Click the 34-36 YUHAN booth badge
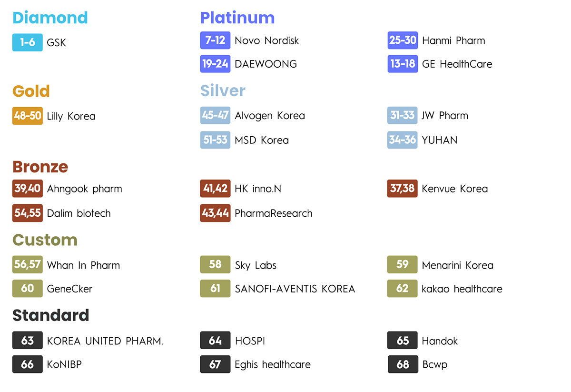The width and height of the screenshot is (571, 392). [403, 140]
